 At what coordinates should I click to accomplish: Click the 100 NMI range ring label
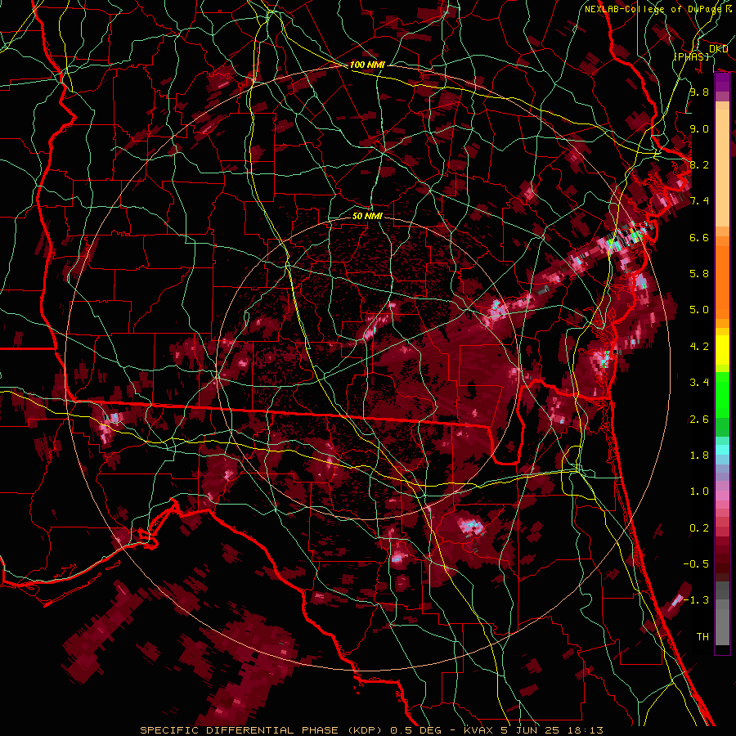(x=367, y=65)
